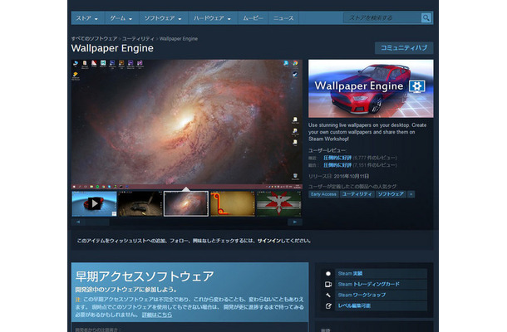507x332 pixels.
Task: Click the right thumbnail strip arrow
Action: pos(295,222)
